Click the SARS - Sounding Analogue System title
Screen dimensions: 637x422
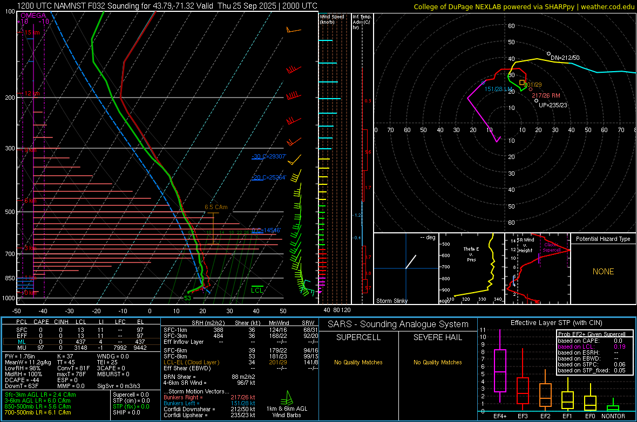pyautogui.click(x=398, y=324)
